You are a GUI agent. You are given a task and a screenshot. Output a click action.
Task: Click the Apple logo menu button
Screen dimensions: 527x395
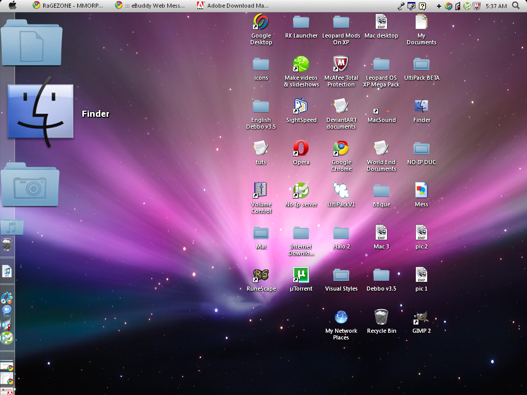pyautogui.click(x=13, y=5)
